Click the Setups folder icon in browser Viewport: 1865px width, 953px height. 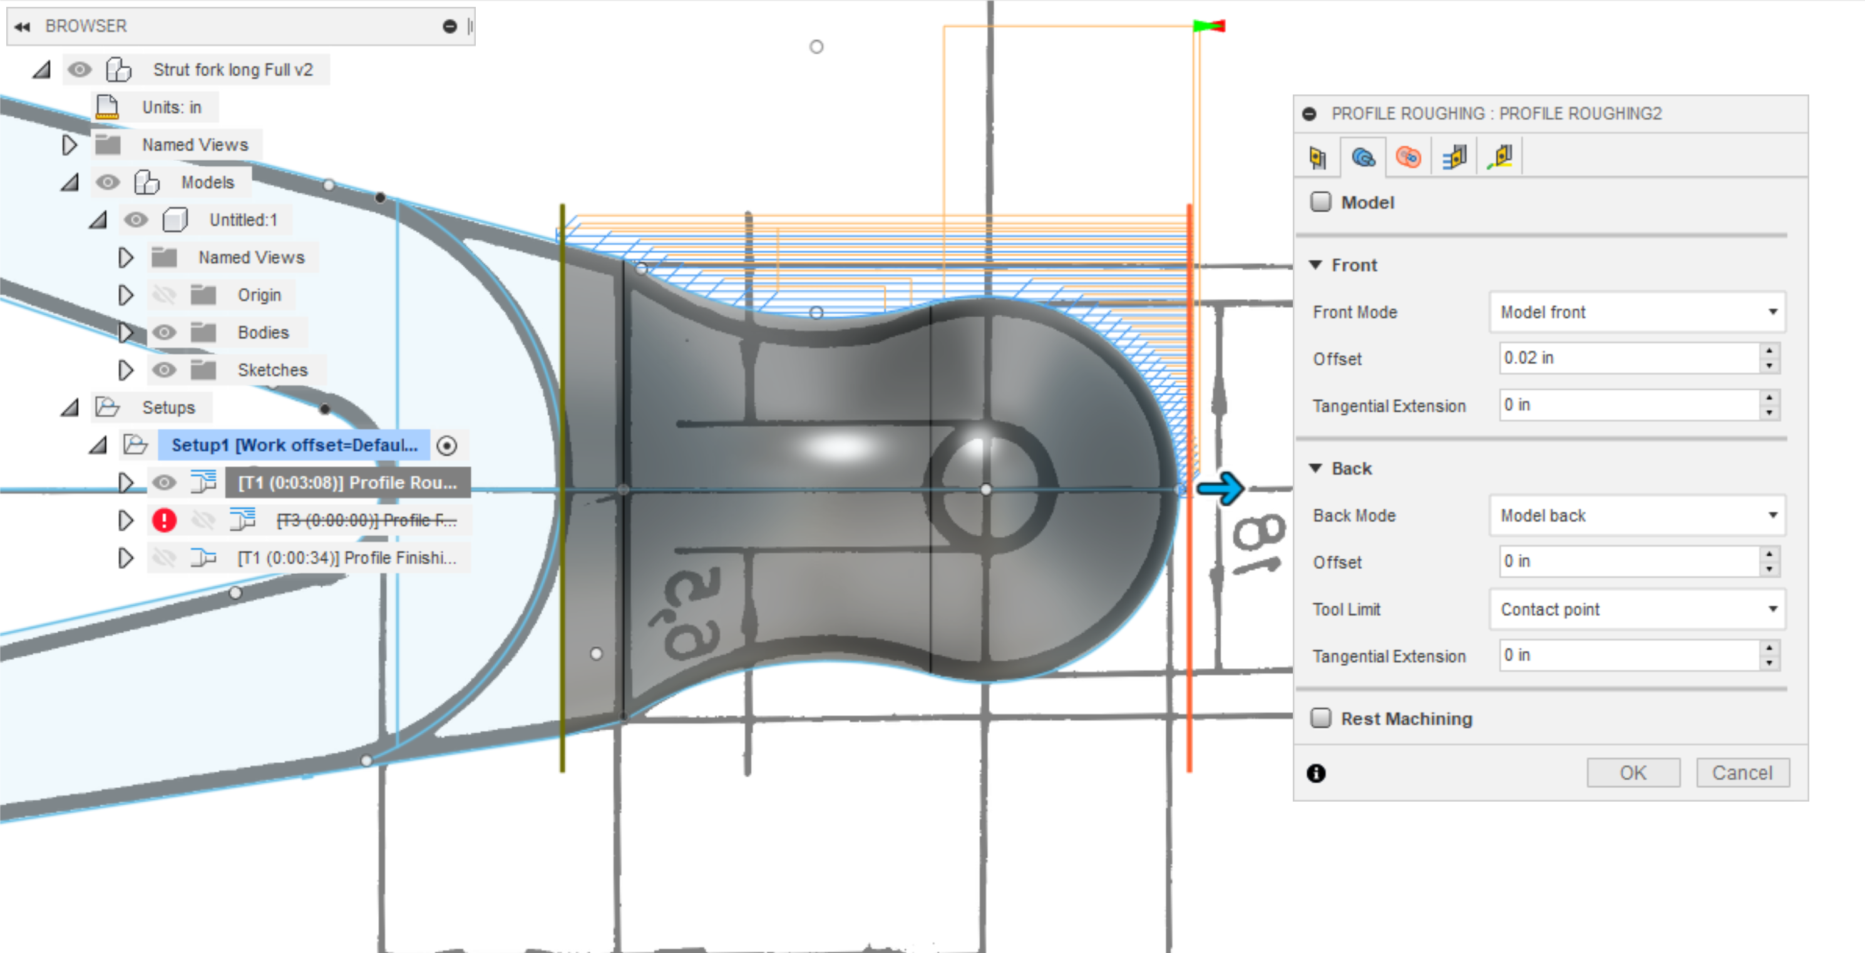tap(107, 407)
